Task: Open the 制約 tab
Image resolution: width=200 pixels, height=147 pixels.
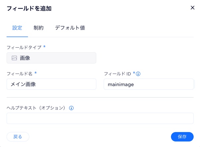Action: pyautogui.click(x=39, y=28)
